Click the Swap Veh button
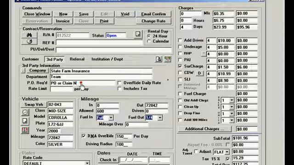This screenshot has height=165, width=294. click(x=34, y=104)
